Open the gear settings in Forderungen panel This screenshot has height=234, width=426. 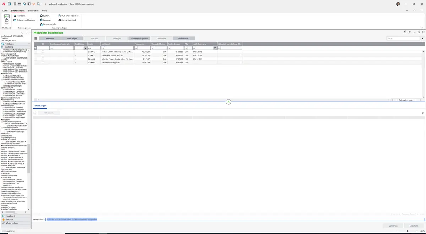point(422,113)
